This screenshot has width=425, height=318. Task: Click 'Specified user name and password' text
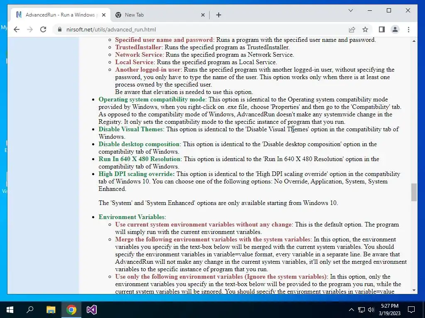point(164,40)
